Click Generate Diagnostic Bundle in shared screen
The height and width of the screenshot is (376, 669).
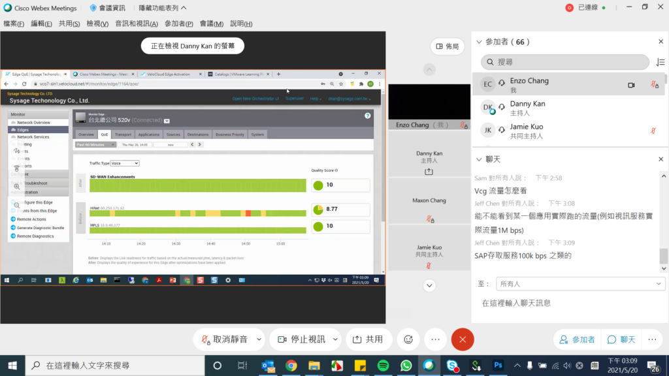coord(41,228)
